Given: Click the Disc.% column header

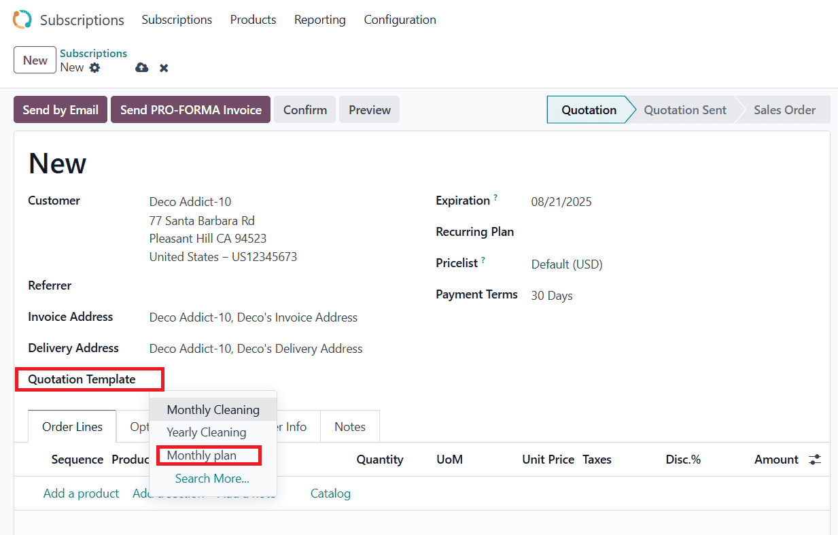Looking at the screenshot, I should coord(683,460).
